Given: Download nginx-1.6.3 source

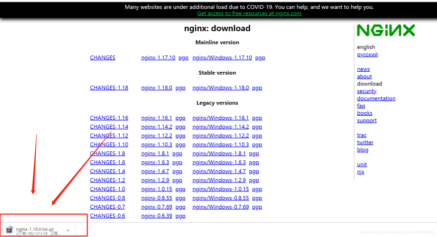Looking at the screenshot, I should (155, 162).
